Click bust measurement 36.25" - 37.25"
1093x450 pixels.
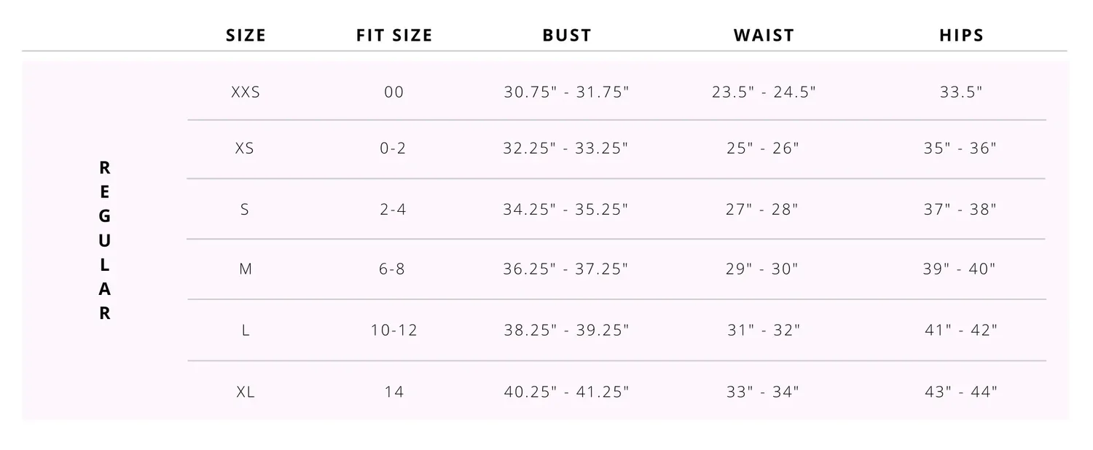pyautogui.click(x=566, y=269)
